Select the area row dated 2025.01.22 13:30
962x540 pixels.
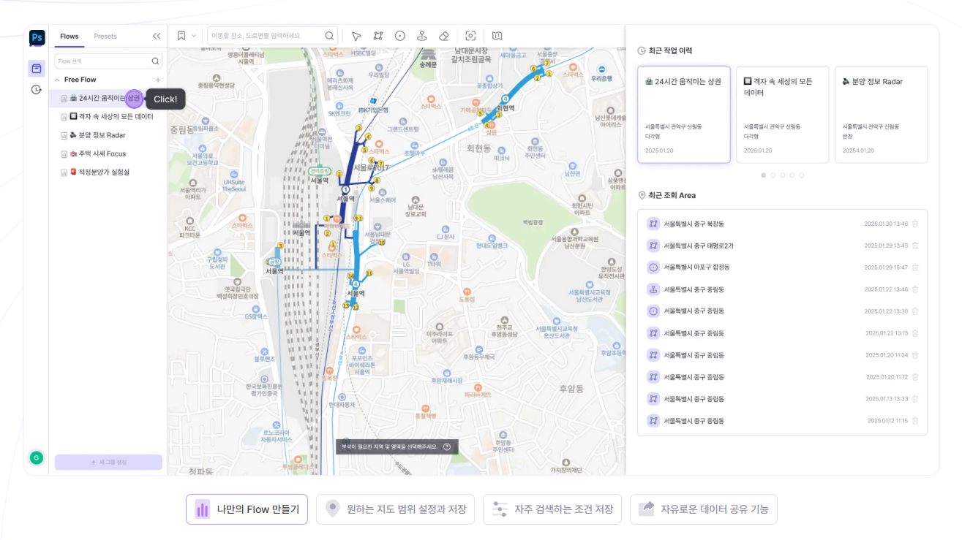click(x=782, y=311)
